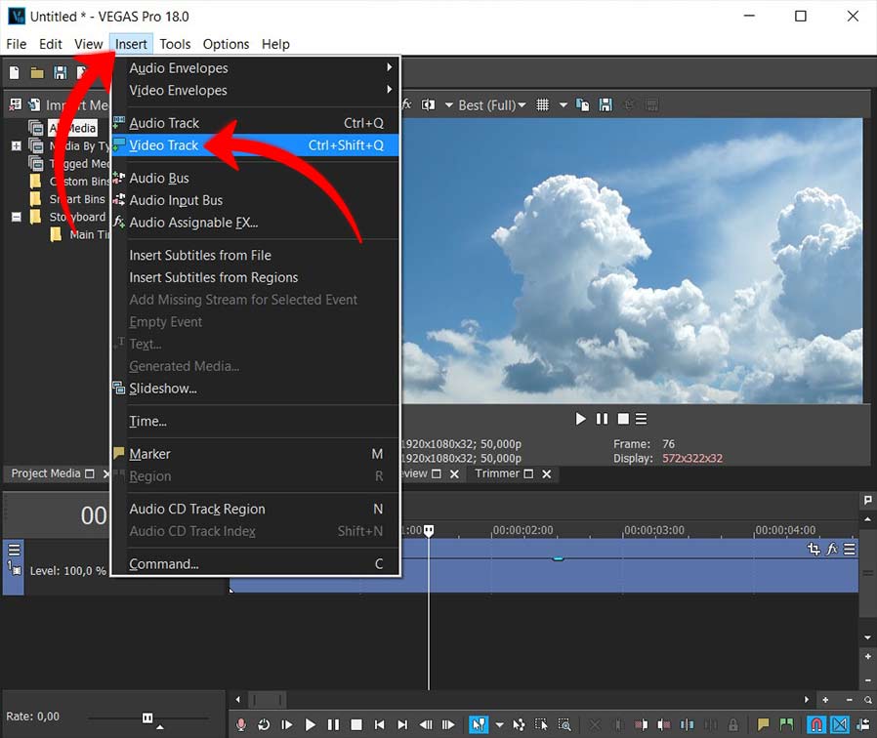Open the timeline clip's hamburger menu
This screenshot has height=738, width=877.
849,549
